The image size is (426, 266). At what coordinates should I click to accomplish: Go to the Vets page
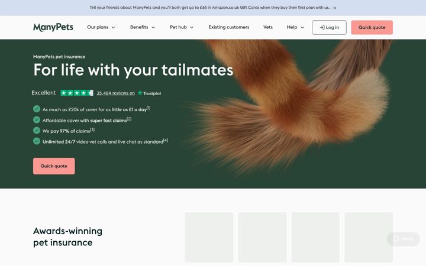point(268,27)
